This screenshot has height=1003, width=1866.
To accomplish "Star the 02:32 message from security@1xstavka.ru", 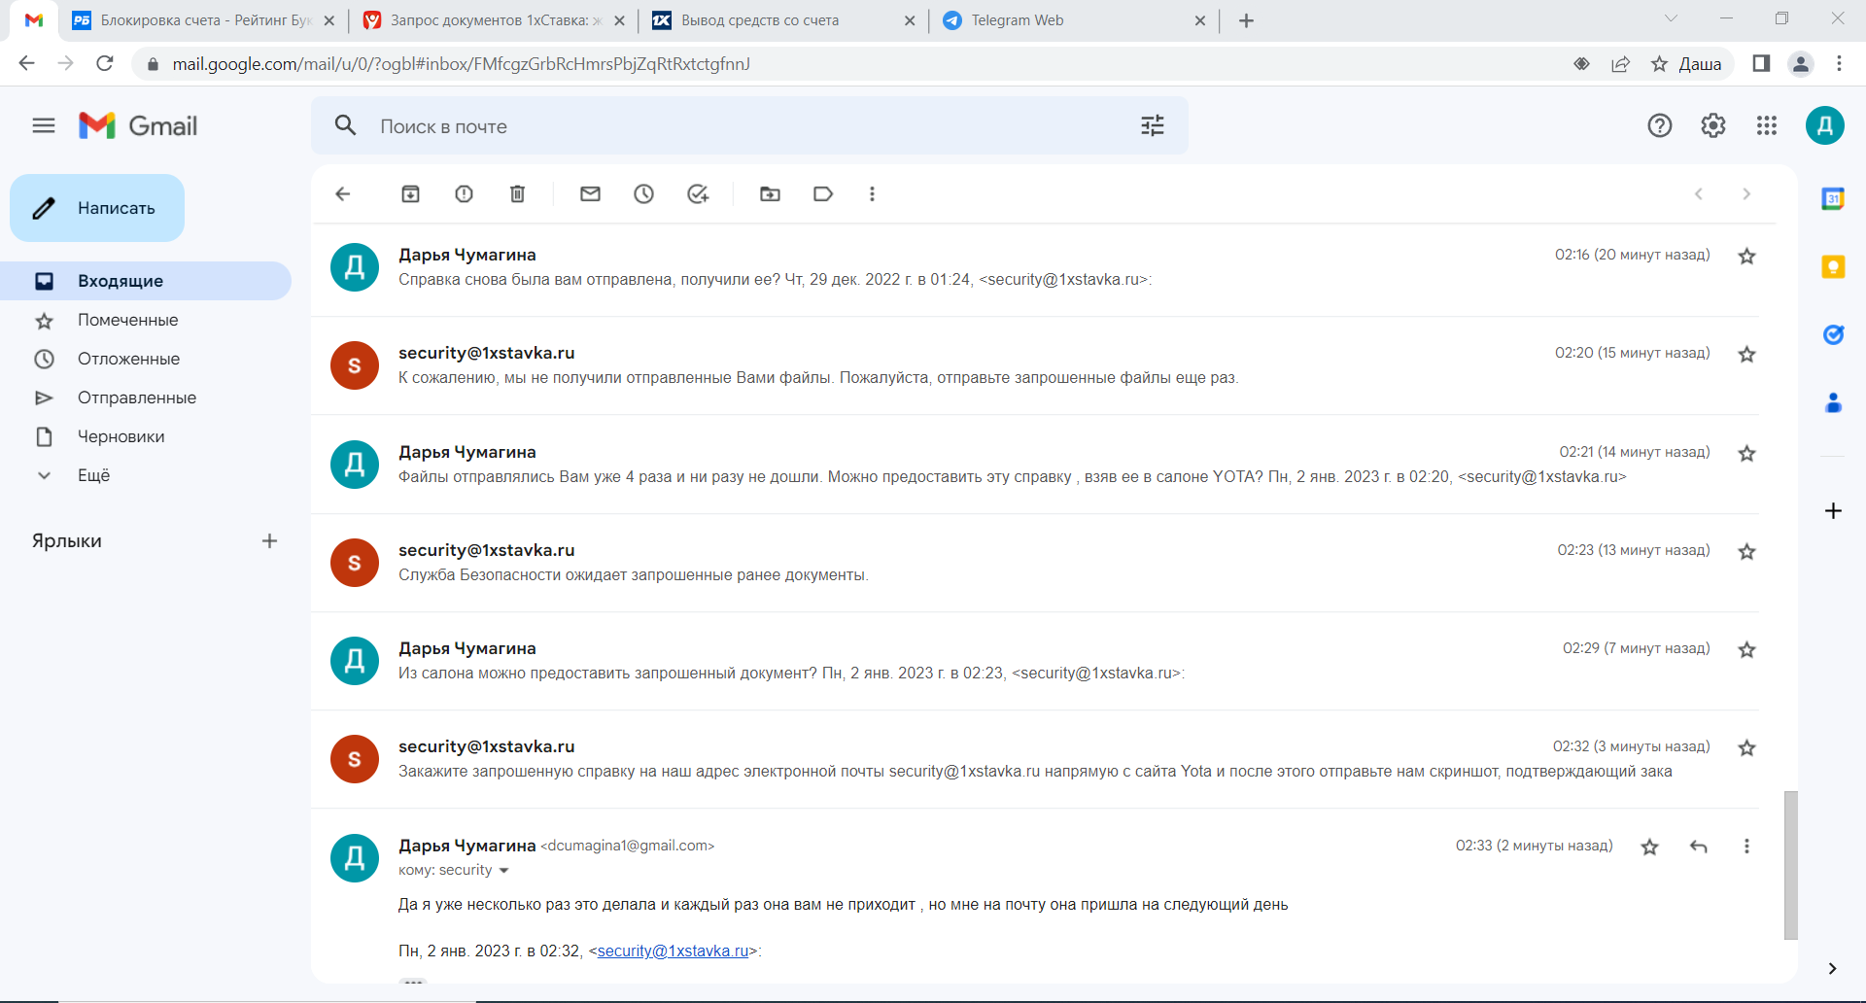I will pyautogui.click(x=1746, y=748).
